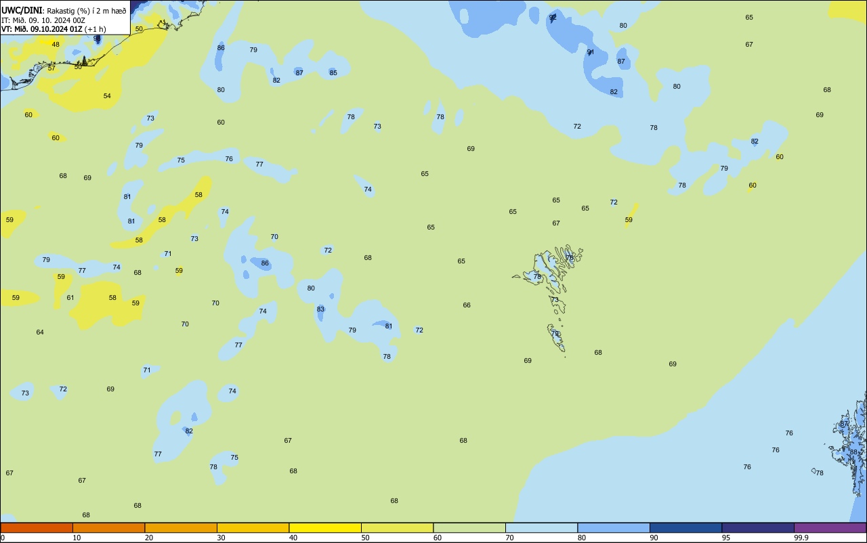Image resolution: width=867 pixels, height=543 pixels.
Task: Click the legend tick label 95
Action: 726,538
